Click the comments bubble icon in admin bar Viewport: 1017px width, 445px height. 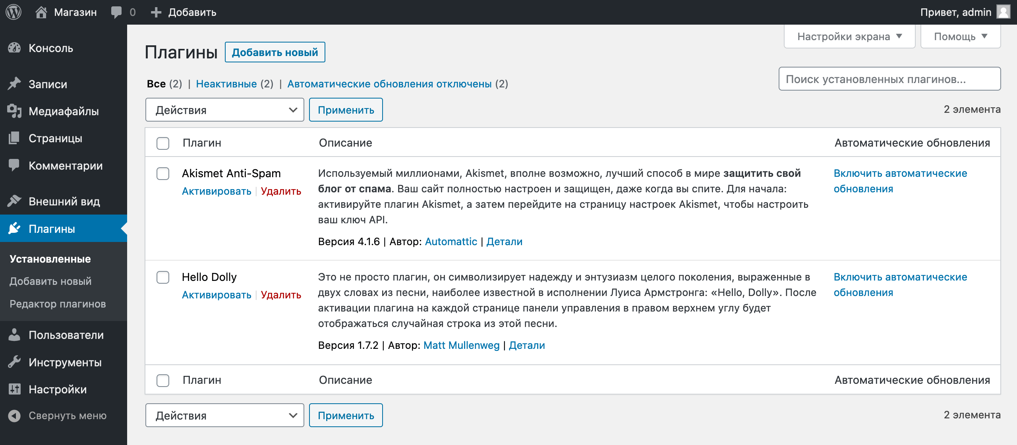(116, 12)
